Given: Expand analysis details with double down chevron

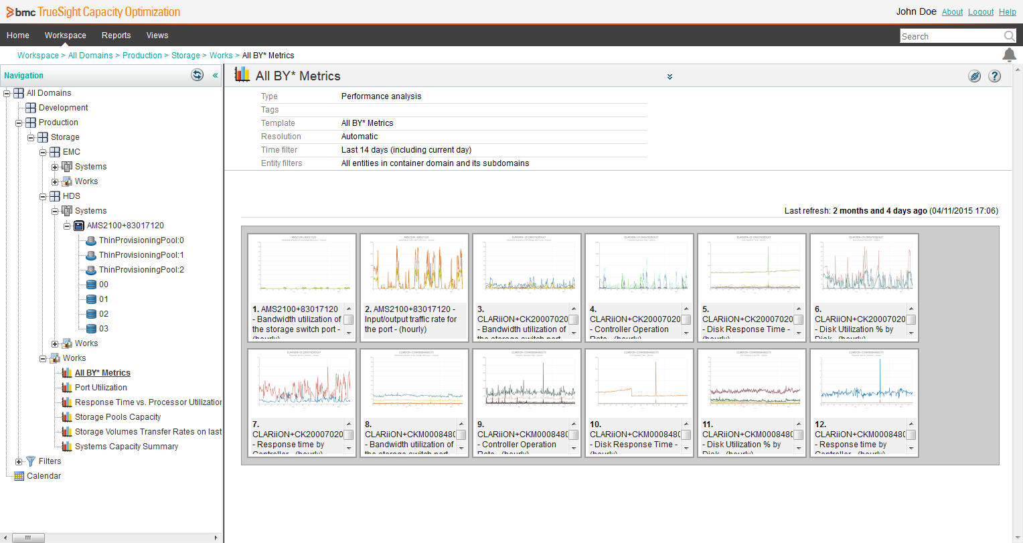Looking at the screenshot, I should (670, 77).
